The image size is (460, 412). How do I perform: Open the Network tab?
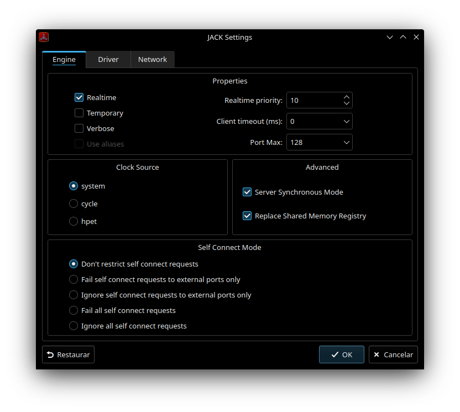153,60
